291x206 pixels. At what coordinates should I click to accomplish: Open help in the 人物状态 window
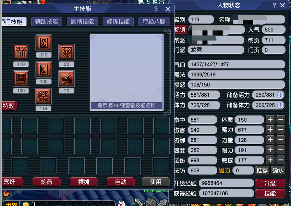tap(274, 5)
